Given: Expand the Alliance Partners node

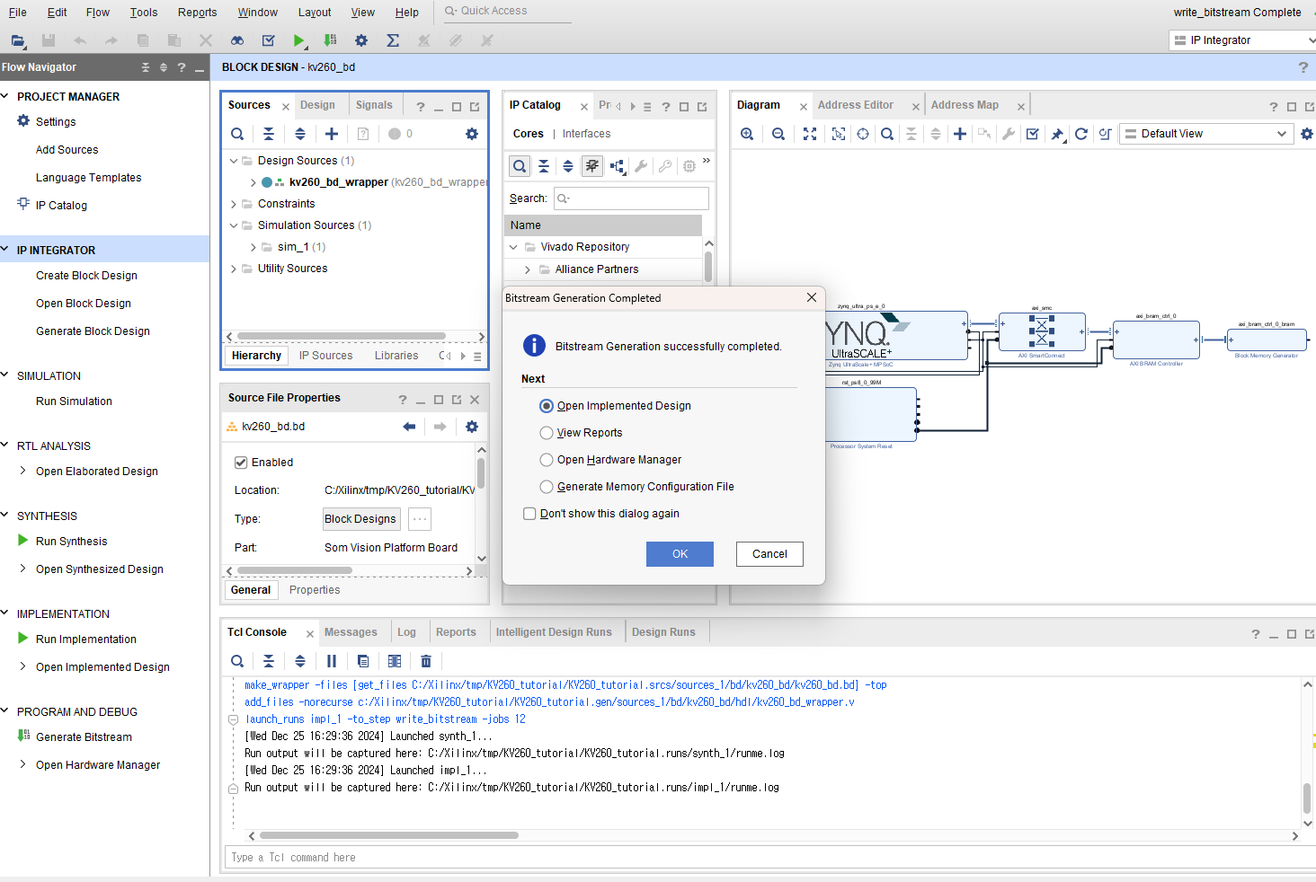Looking at the screenshot, I should [528, 269].
